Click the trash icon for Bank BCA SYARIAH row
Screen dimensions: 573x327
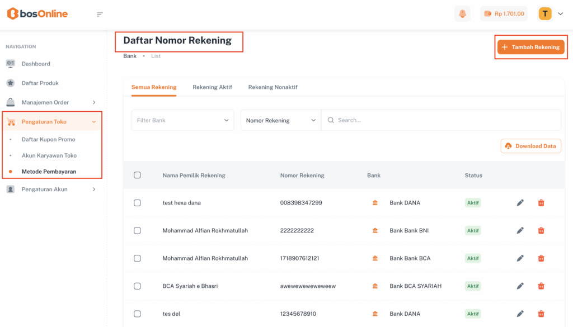tap(541, 286)
